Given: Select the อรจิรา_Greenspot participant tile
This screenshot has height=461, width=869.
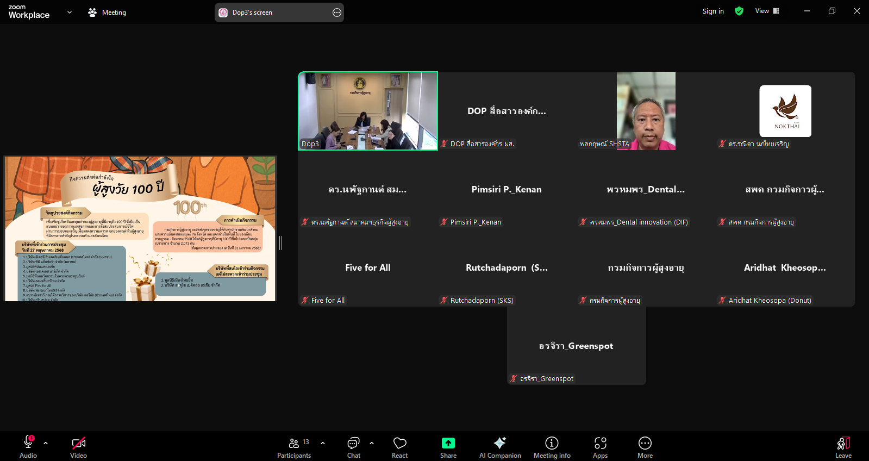Looking at the screenshot, I should tap(577, 346).
